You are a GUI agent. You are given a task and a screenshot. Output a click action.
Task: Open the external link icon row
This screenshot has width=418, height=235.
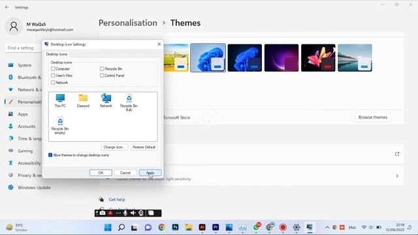pyautogui.click(x=397, y=154)
